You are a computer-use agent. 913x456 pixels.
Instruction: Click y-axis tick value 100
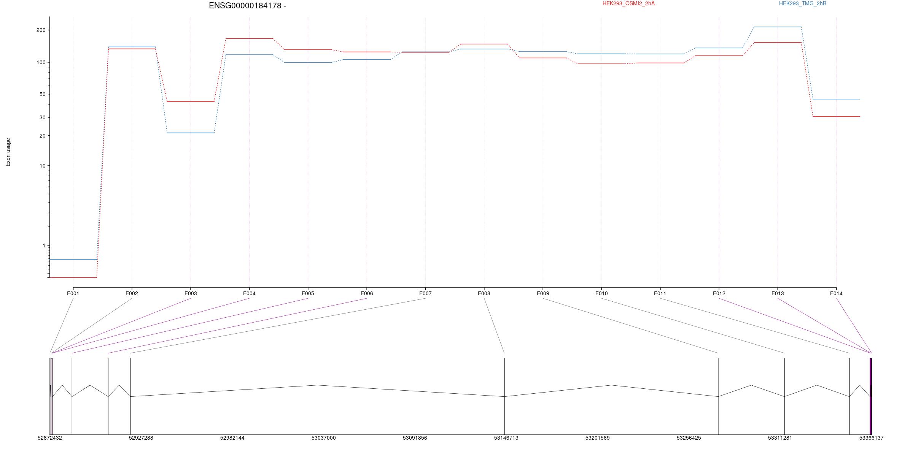coord(41,62)
